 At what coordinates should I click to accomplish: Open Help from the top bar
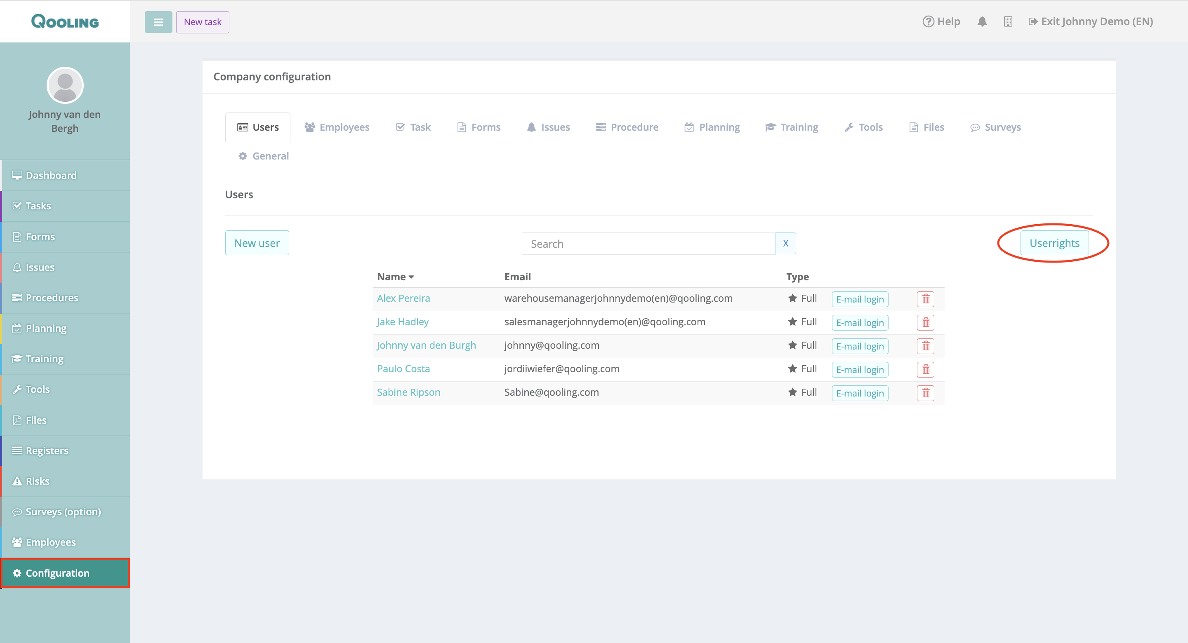coord(941,22)
